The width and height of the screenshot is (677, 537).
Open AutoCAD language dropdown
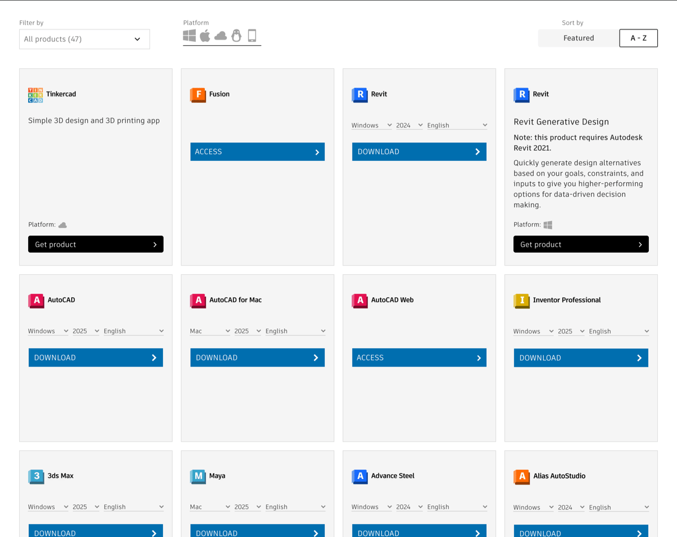point(134,331)
